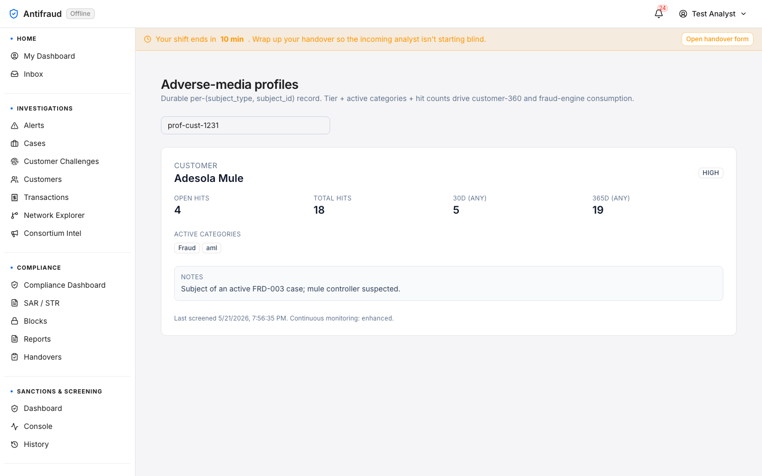The height and width of the screenshot is (476, 762).
Task: Expand the Test Analyst account chevron
Action: point(743,14)
